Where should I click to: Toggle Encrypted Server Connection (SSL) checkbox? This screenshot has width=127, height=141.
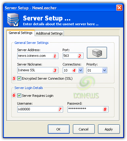tap(19, 78)
